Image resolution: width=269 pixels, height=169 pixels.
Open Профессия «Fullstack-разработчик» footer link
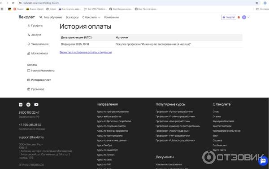(175, 141)
